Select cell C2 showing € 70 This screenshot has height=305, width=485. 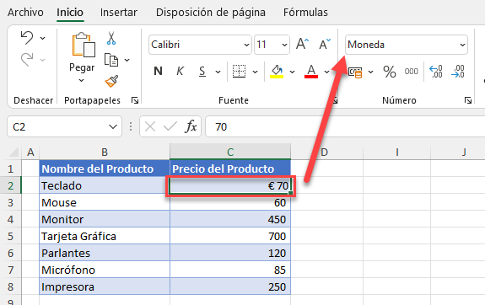click(230, 185)
